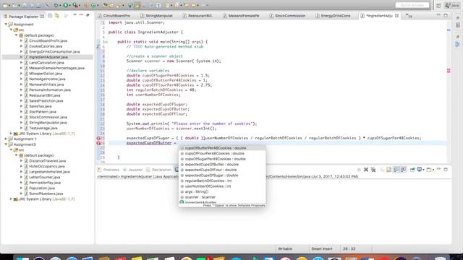Screen dimensions: 463x260
Task: Click the Display Selected Console monitor icon
Action: 420,170
